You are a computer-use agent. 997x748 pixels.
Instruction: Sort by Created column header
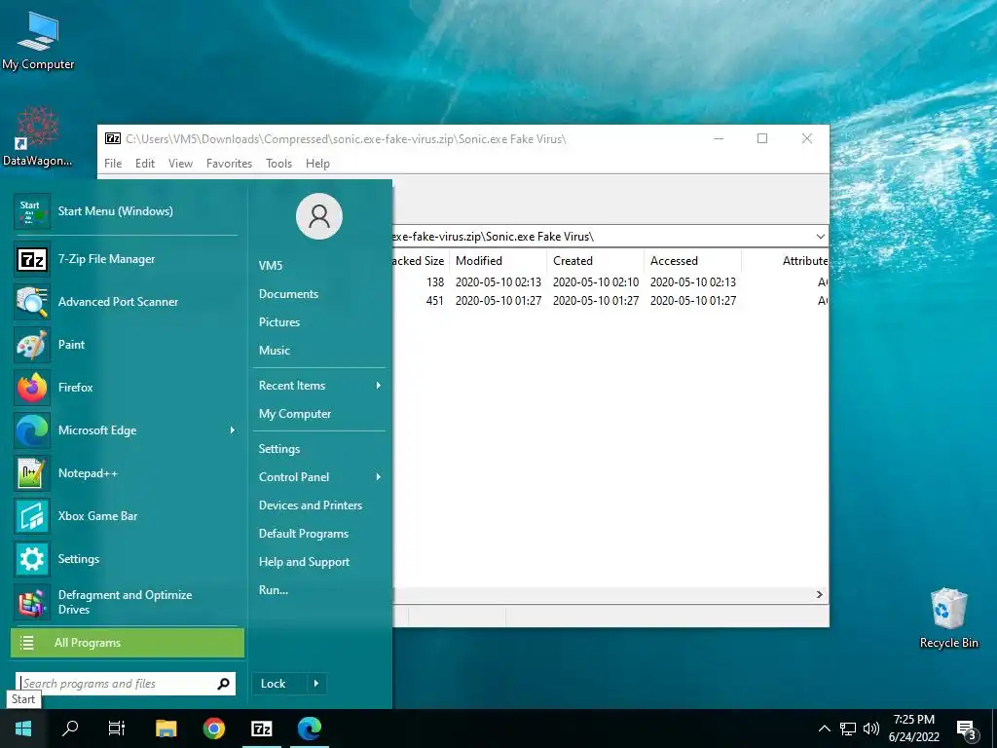click(595, 261)
